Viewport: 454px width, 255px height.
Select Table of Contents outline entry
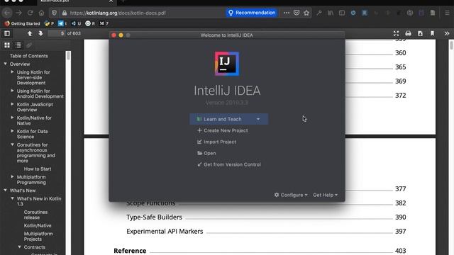(28, 56)
